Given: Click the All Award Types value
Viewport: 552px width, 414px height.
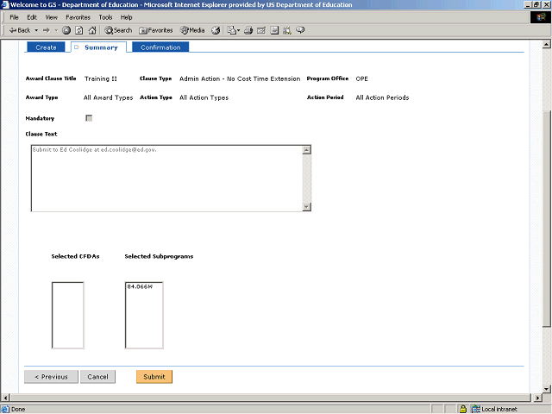Looking at the screenshot, I should (108, 97).
